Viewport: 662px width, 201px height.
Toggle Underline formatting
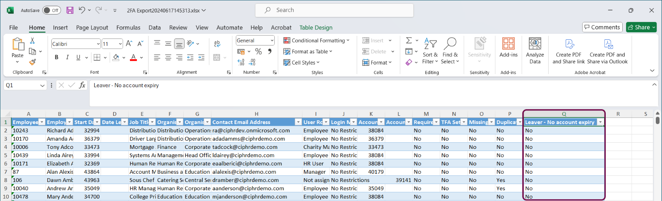point(78,57)
